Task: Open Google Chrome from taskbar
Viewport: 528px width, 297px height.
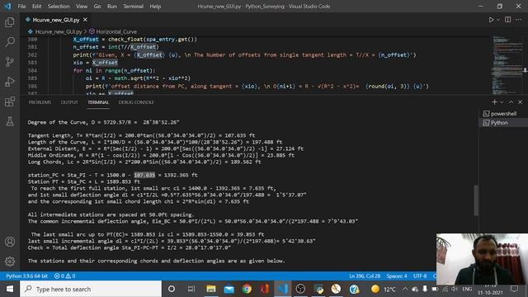Action: pos(247,289)
